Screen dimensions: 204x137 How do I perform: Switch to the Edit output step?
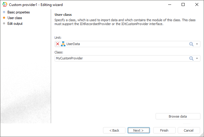(x=15, y=24)
